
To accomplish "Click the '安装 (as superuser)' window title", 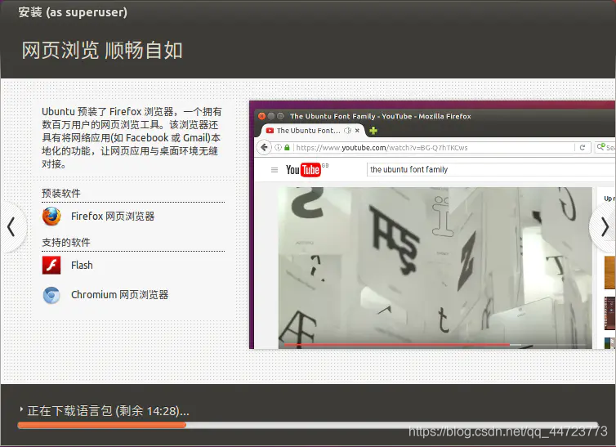I will pos(73,12).
